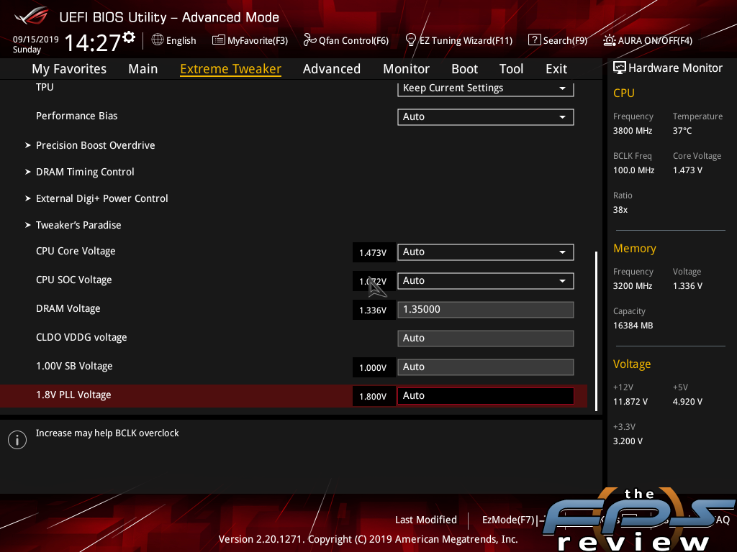Click Memory frequency 3200 MHz value
Screen dimensions: 737x552
632,286
